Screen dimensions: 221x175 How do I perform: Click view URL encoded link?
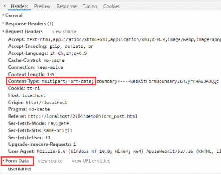(91, 161)
